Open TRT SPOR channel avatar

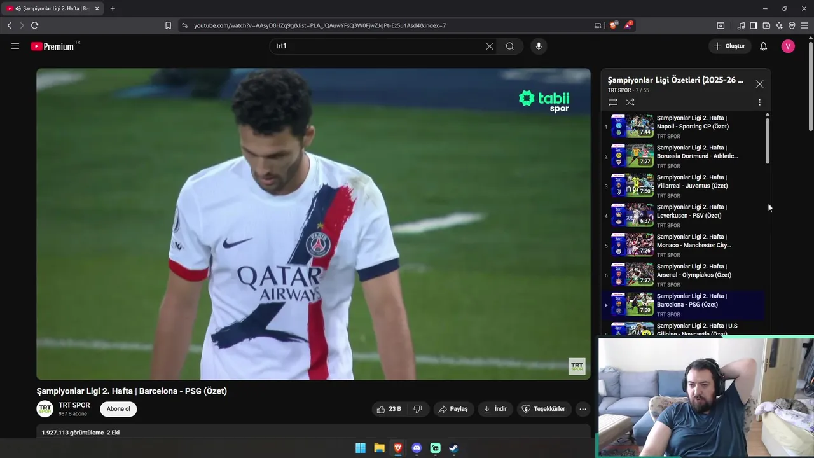coord(45,409)
